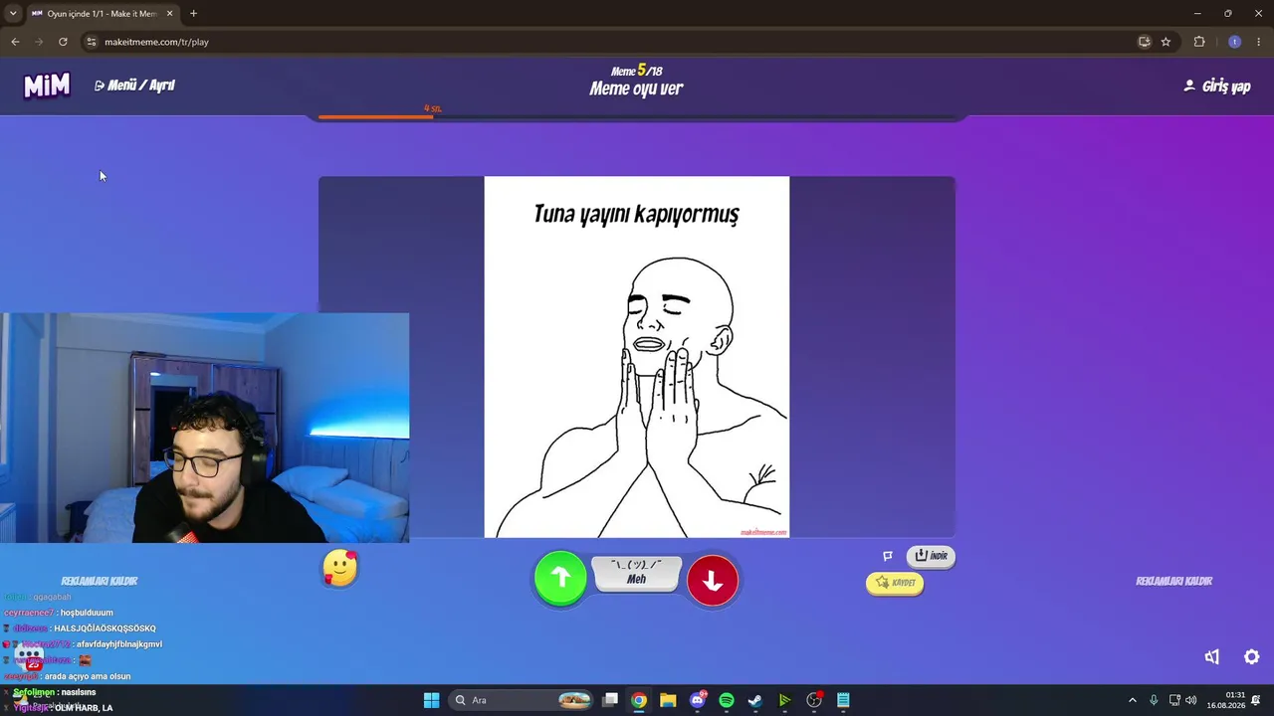Open Menü / Ayrıl to leave
Screen dimensions: 1274x716
[x=134, y=86]
